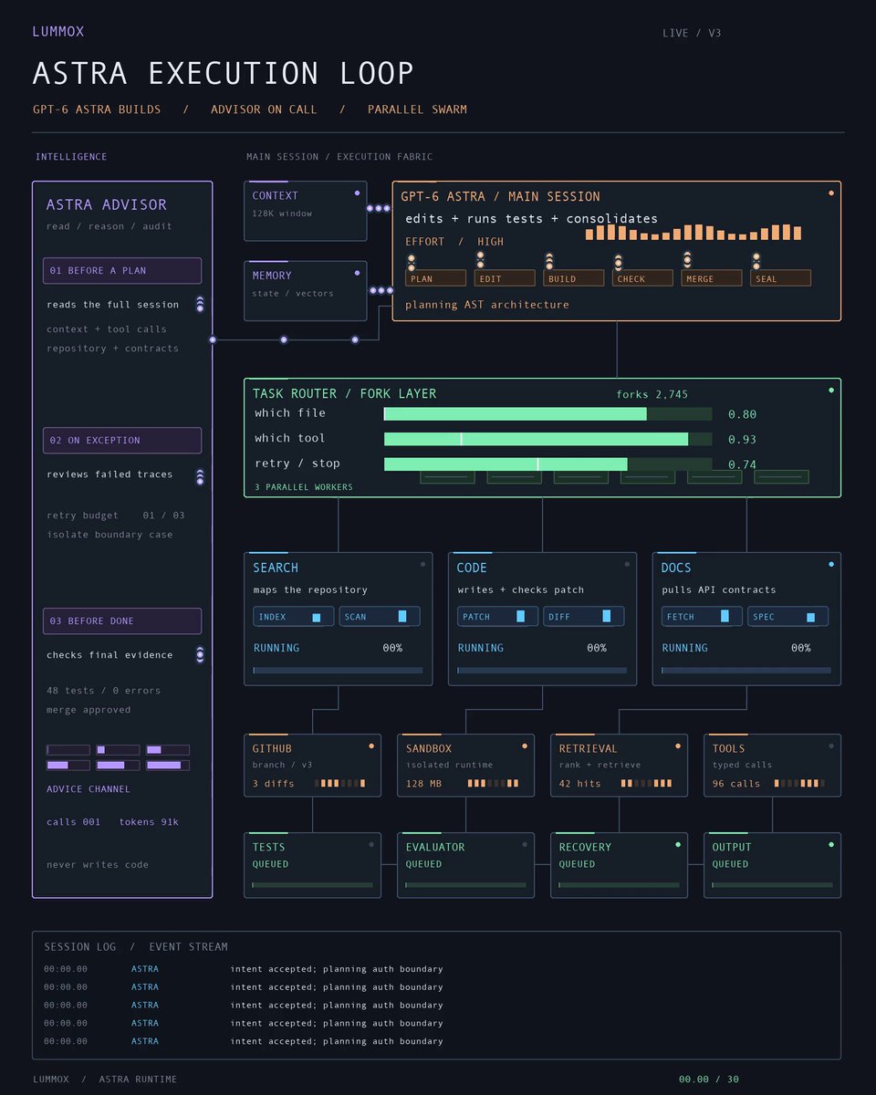The height and width of the screenshot is (1095, 876).
Task: Click the status dot on the TOOLS card
Action: click(x=830, y=746)
